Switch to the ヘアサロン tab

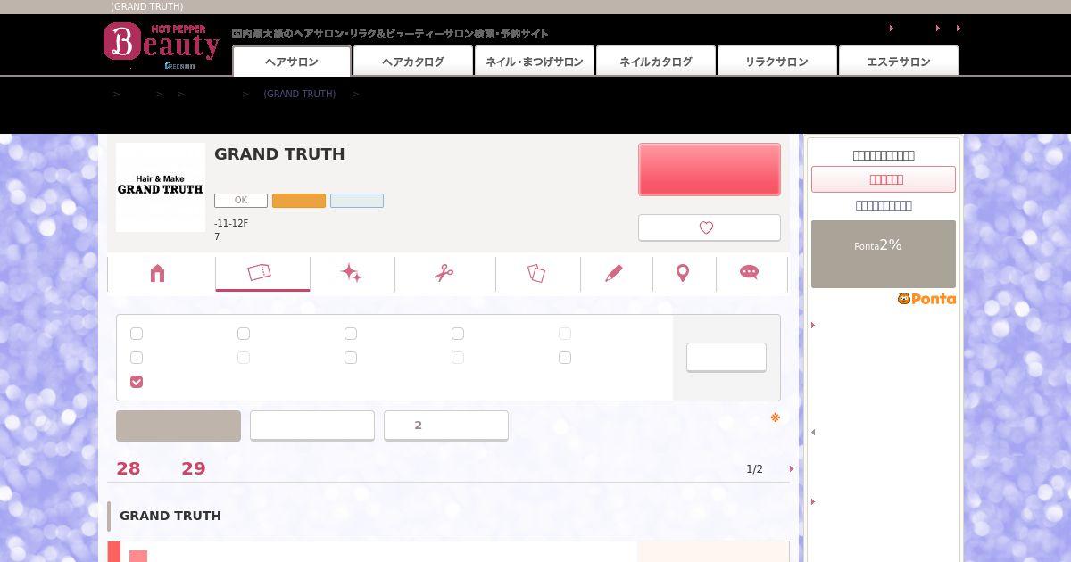click(x=292, y=62)
